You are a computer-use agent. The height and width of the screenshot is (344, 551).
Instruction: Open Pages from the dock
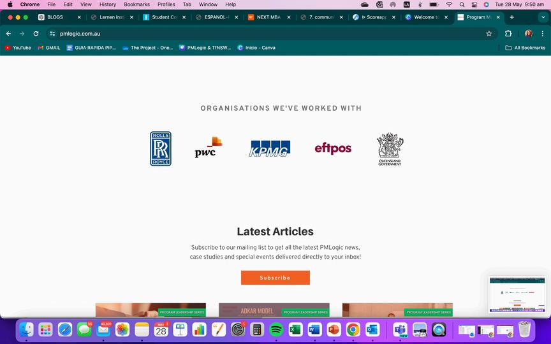point(219,329)
